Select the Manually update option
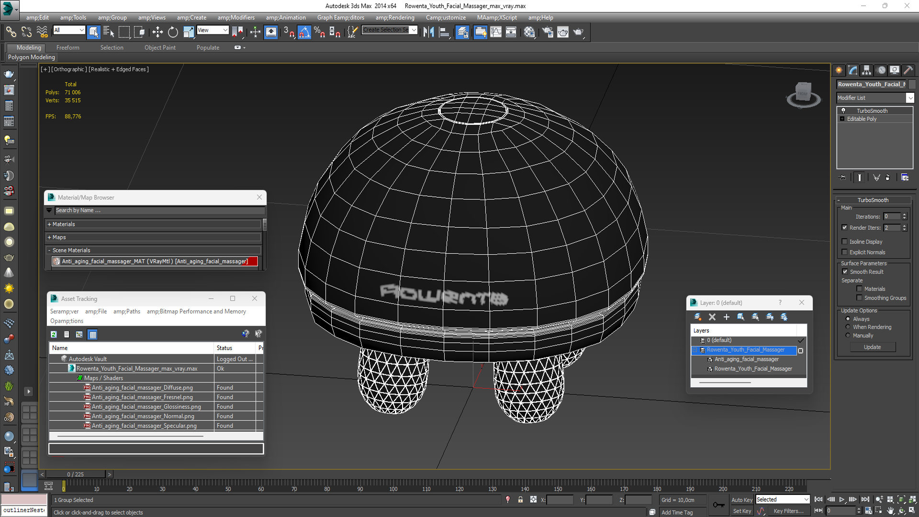 coord(848,336)
